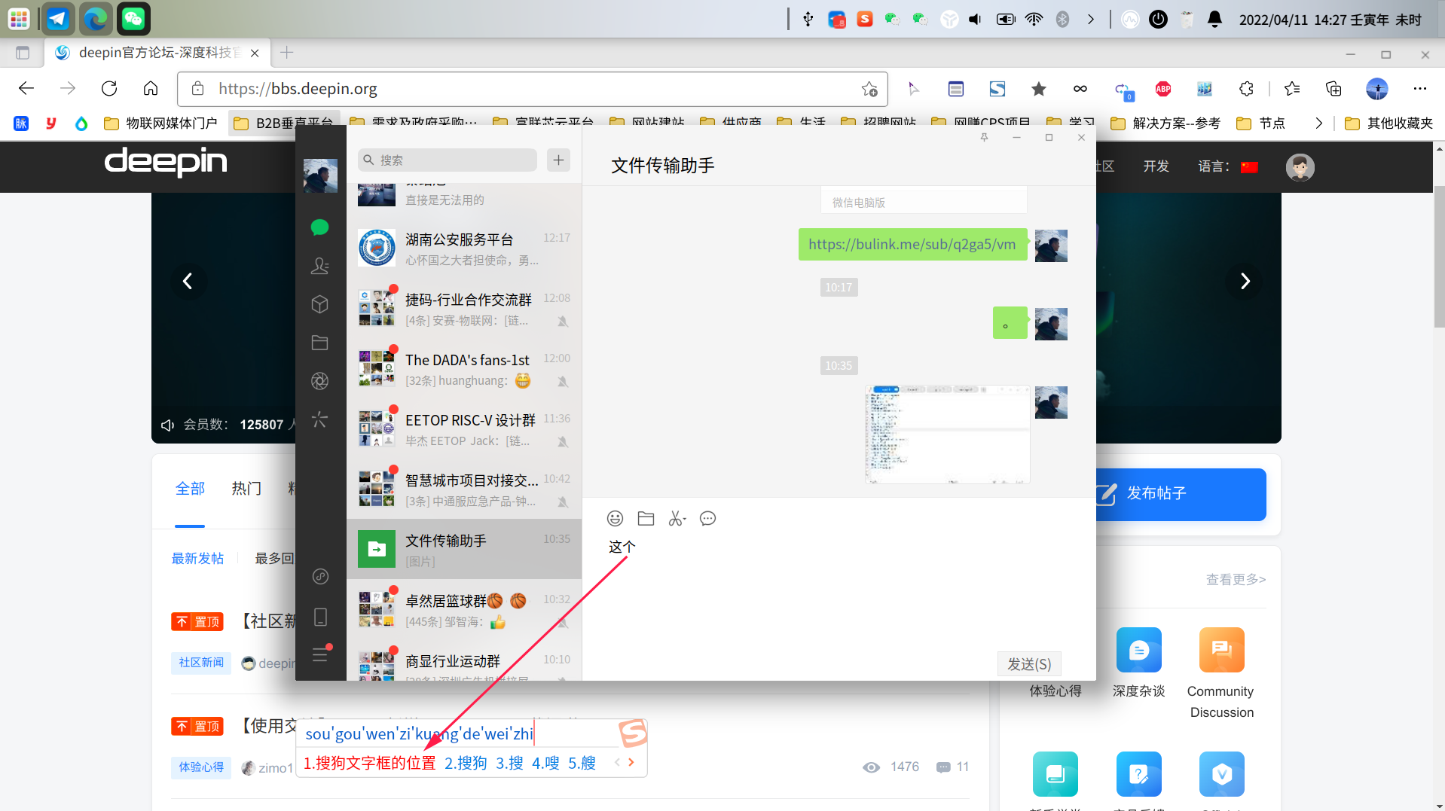
Task: Click the WeChat phone icon in sidebar
Action: [320, 617]
